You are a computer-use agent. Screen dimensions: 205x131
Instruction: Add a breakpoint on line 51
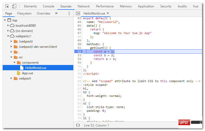[79, 48]
